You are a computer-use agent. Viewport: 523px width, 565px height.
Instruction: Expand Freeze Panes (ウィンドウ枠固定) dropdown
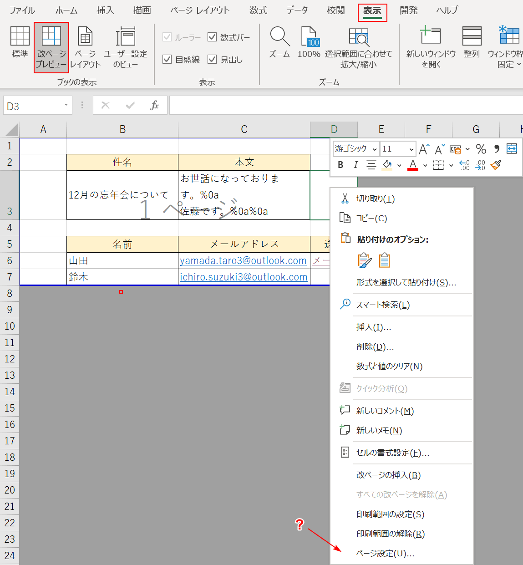pyautogui.click(x=519, y=64)
